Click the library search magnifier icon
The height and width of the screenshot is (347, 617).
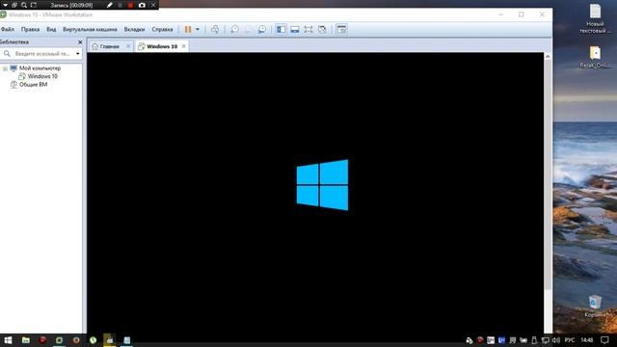point(7,54)
